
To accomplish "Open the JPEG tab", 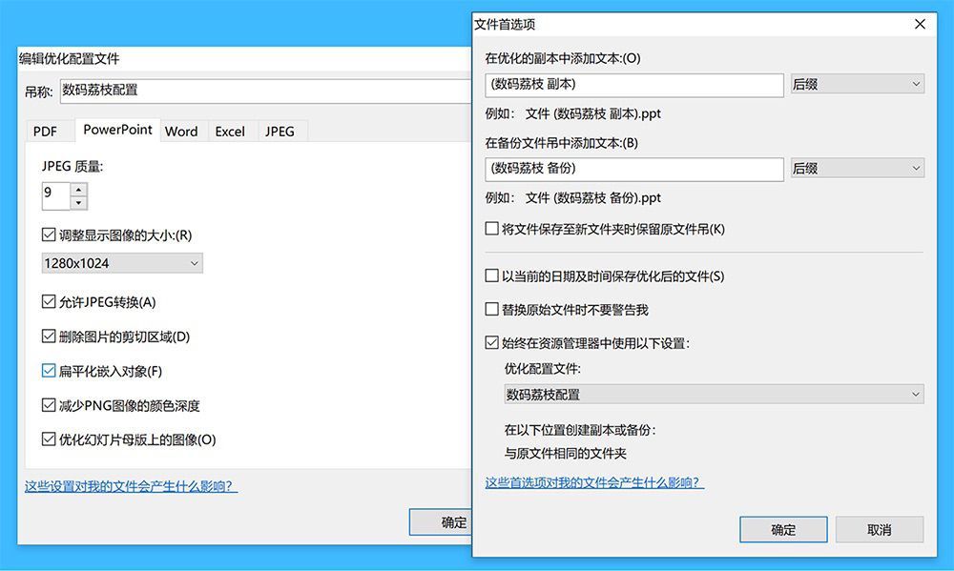I will (280, 132).
